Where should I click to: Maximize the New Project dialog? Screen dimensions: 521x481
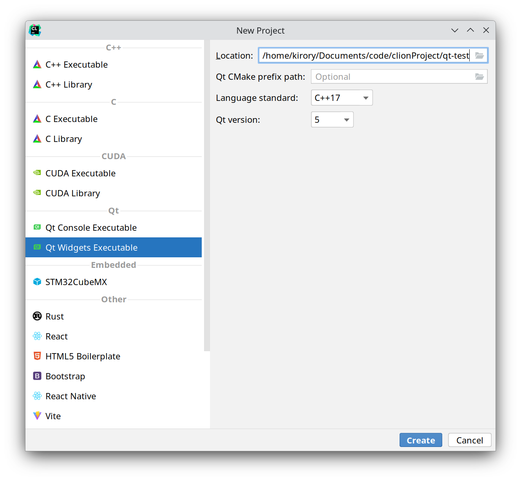click(470, 30)
